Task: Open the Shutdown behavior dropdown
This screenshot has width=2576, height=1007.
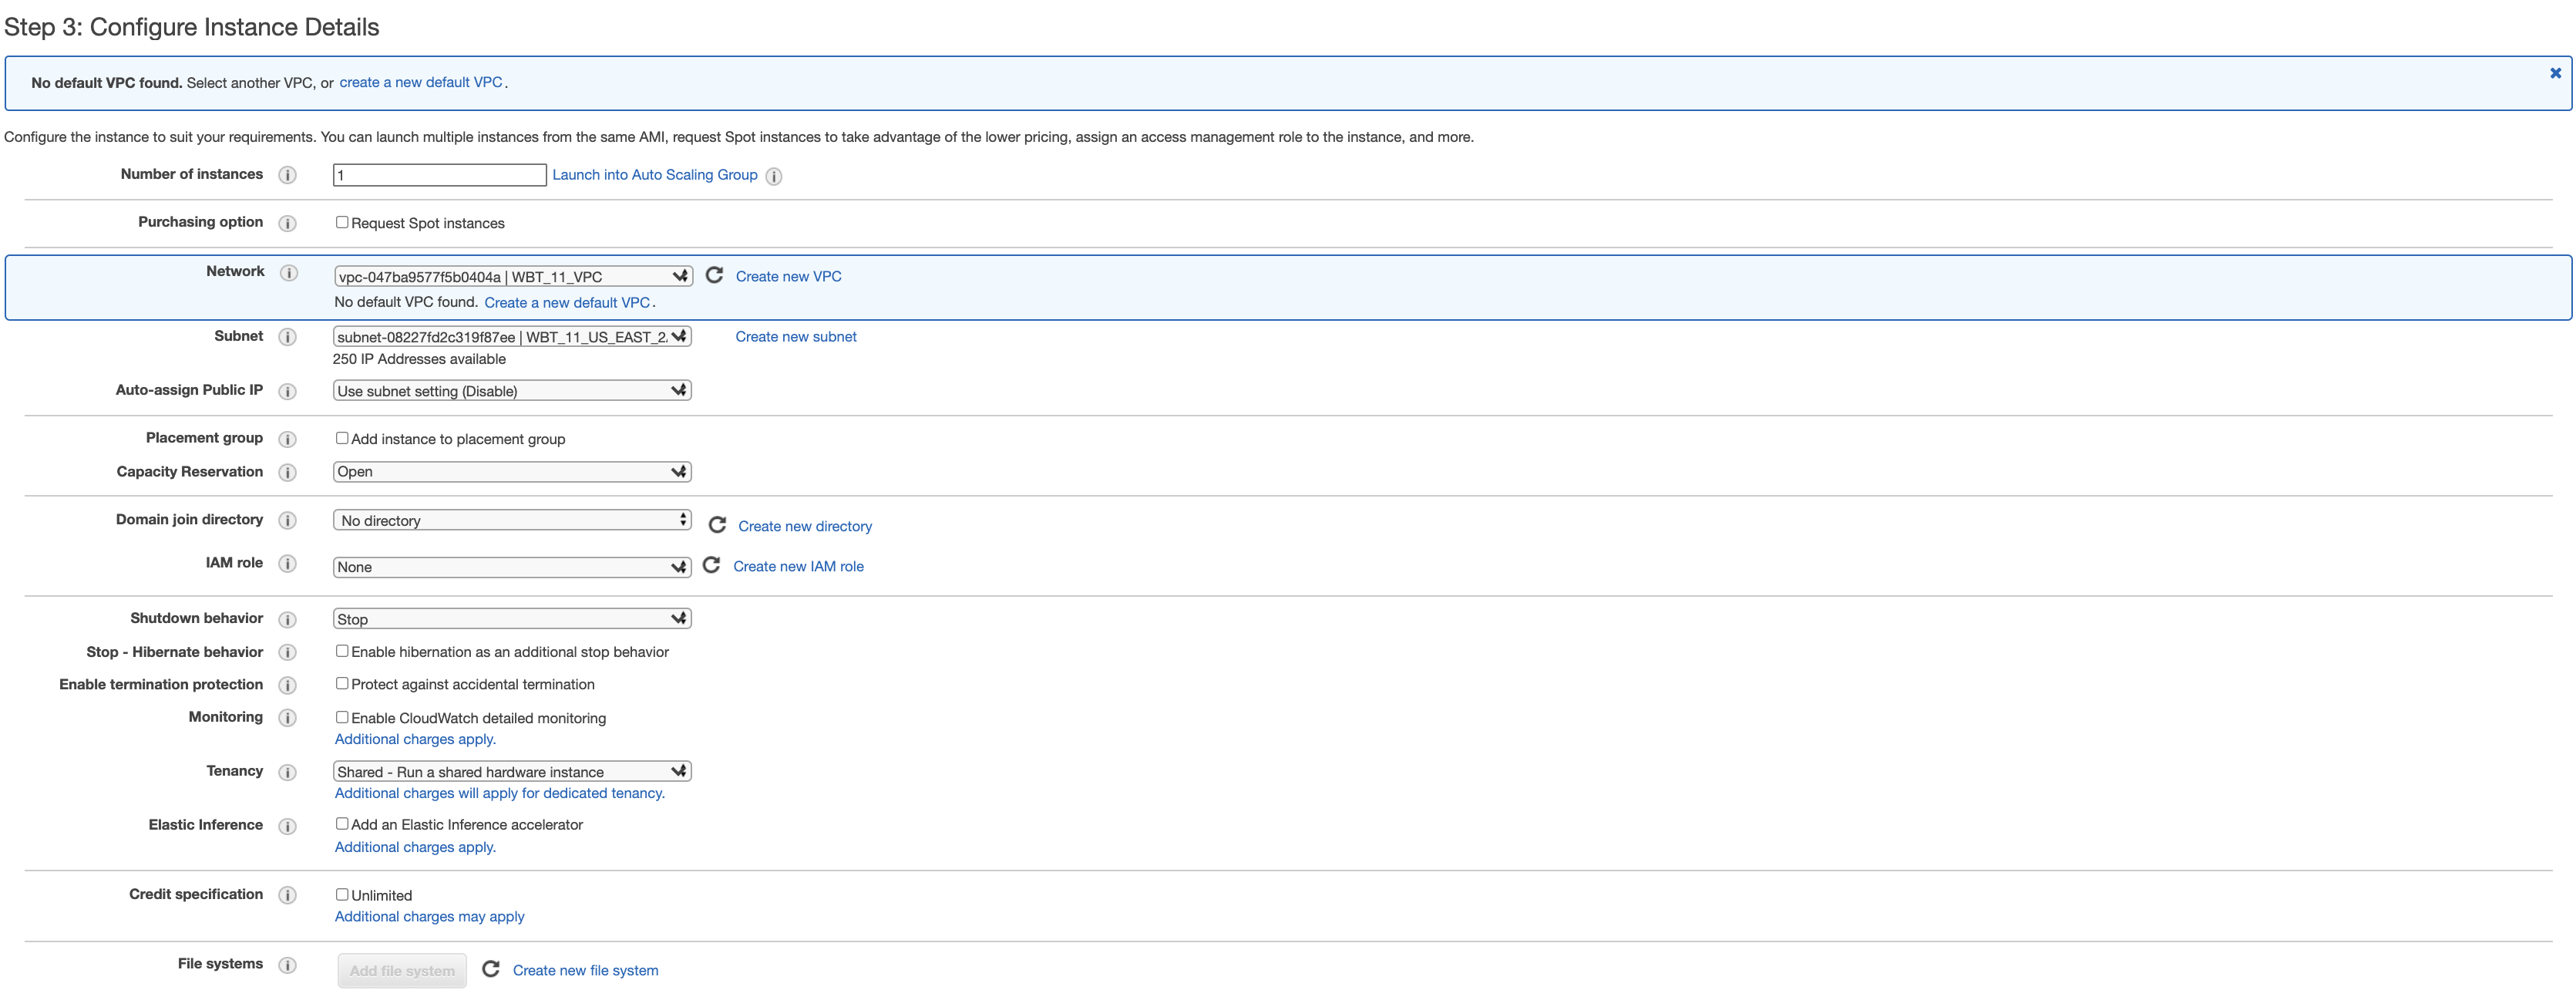Action: [512, 619]
